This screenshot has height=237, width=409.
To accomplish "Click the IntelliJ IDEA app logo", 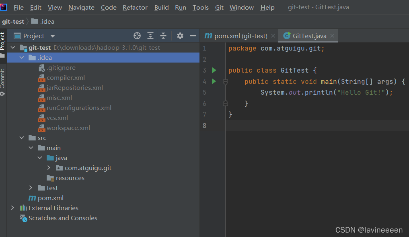I will (x=3, y=7).
